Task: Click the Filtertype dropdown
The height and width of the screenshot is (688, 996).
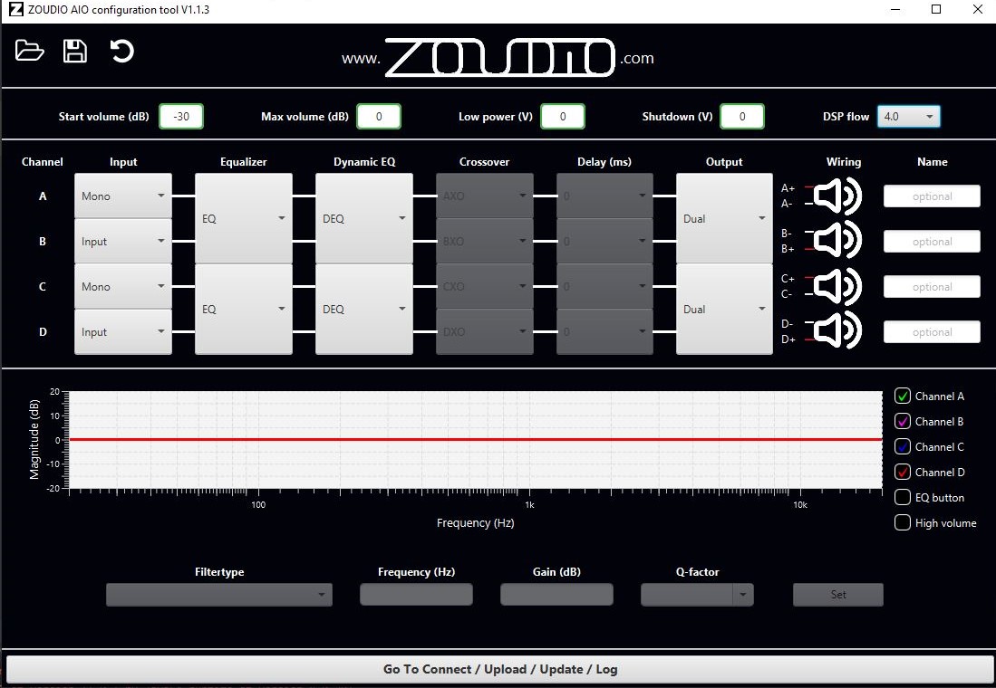Action: pos(219,595)
